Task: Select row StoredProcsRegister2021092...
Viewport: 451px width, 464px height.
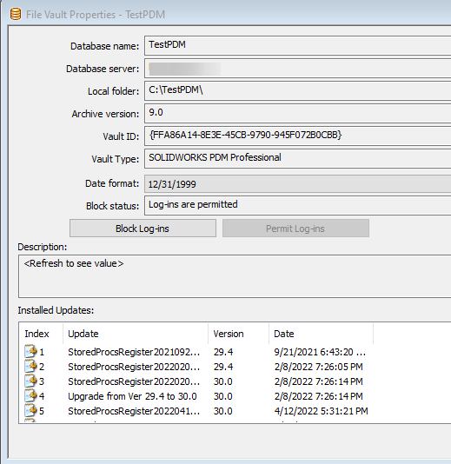Action: (x=134, y=352)
